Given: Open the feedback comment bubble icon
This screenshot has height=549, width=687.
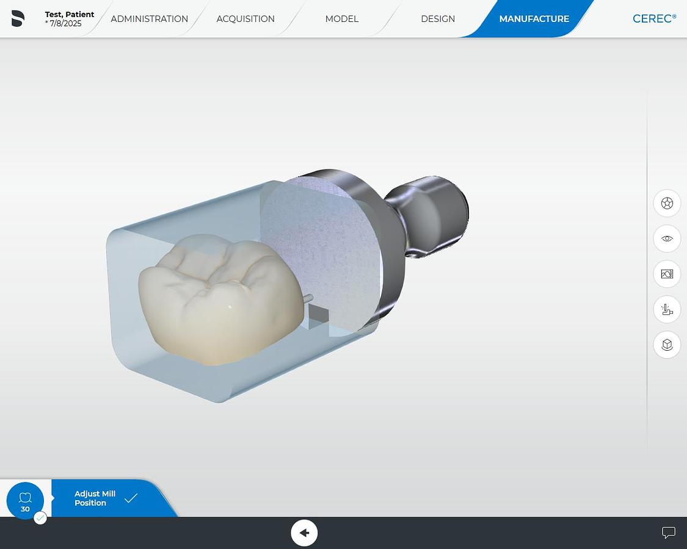Looking at the screenshot, I should pyautogui.click(x=669, y=533).
